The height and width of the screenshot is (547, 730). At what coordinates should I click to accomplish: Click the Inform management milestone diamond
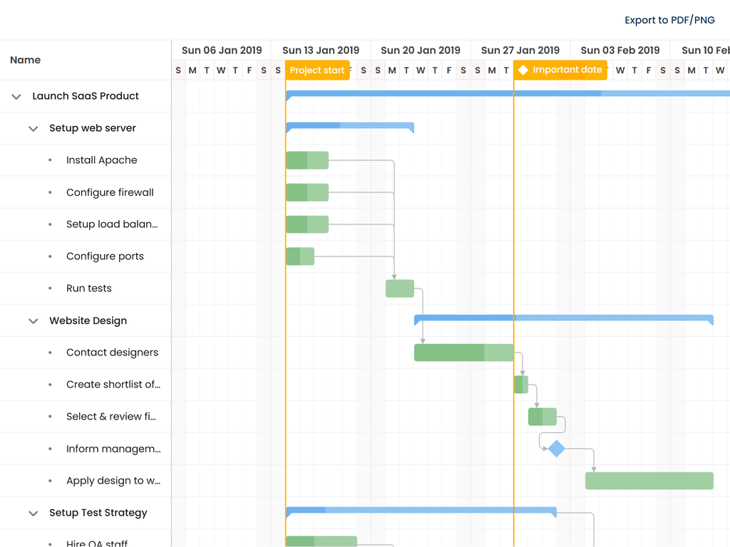[556, 449]
